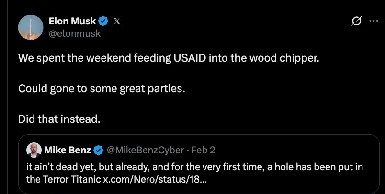This screenshot has width=385, height=194.
Task: Open the Feb 2 timestamp of the quoted post
Action: (204, 150)
